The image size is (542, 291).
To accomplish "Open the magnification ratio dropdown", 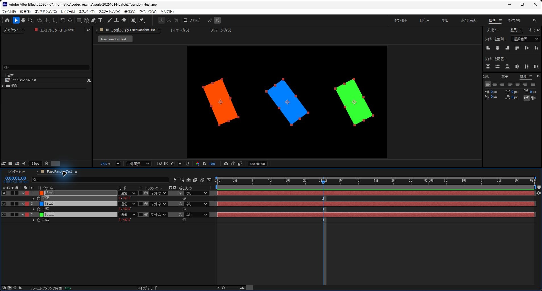I will click(x=118, y=164).
